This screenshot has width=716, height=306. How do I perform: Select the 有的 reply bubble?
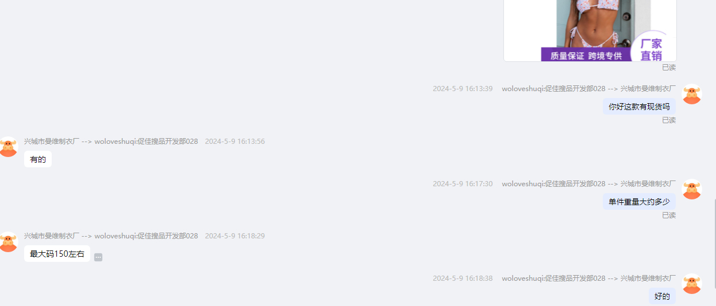pyautogui.click(x=38, y=159)
